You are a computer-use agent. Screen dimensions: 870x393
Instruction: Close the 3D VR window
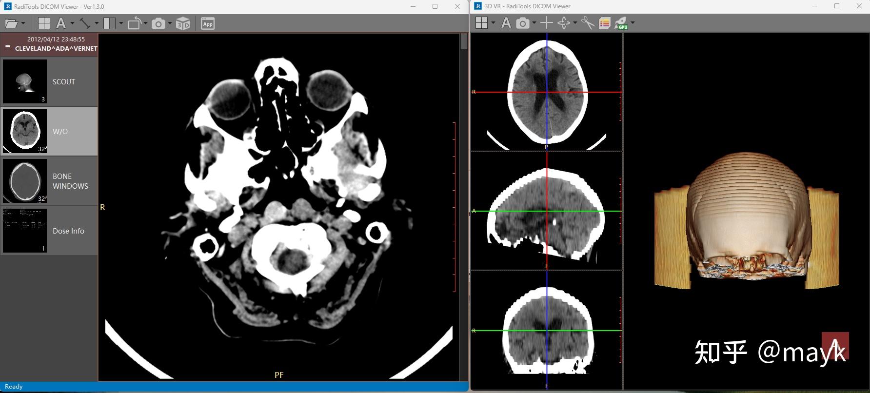[859, 6]
